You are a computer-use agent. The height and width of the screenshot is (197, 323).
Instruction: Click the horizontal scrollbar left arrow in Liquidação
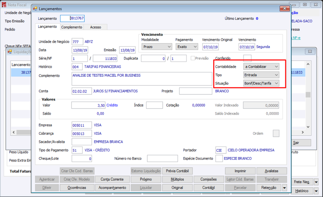[x=14, y=132]
